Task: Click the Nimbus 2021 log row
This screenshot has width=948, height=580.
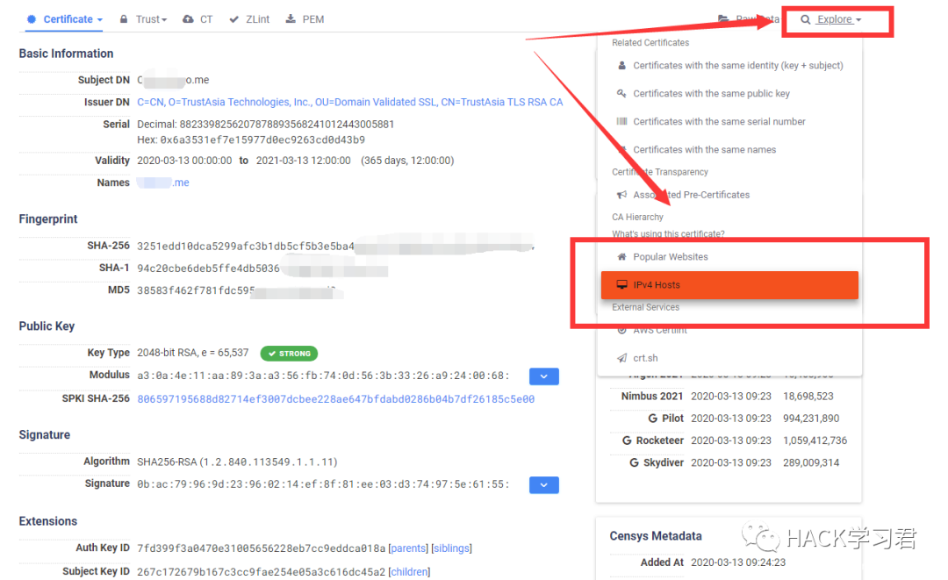Action: coord(728,397)
